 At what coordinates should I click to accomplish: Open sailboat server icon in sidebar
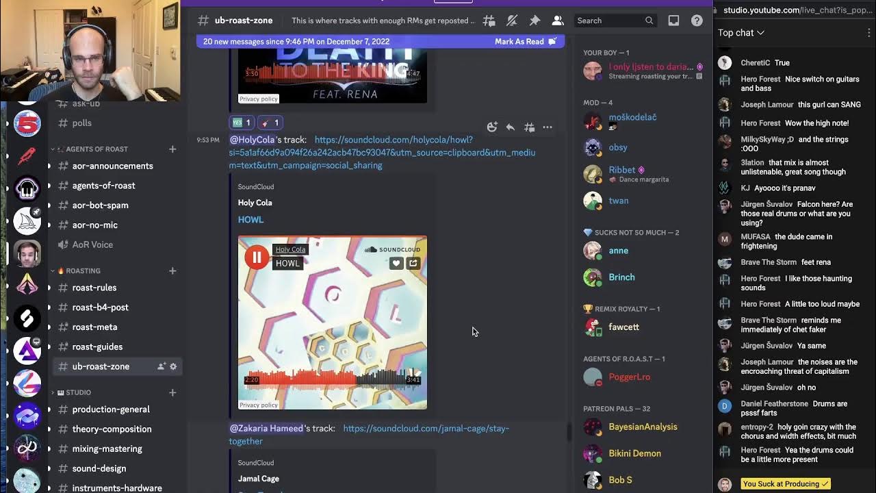[27, 220]
